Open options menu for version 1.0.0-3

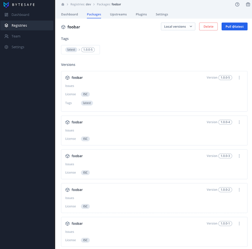[x=239, y=156]
